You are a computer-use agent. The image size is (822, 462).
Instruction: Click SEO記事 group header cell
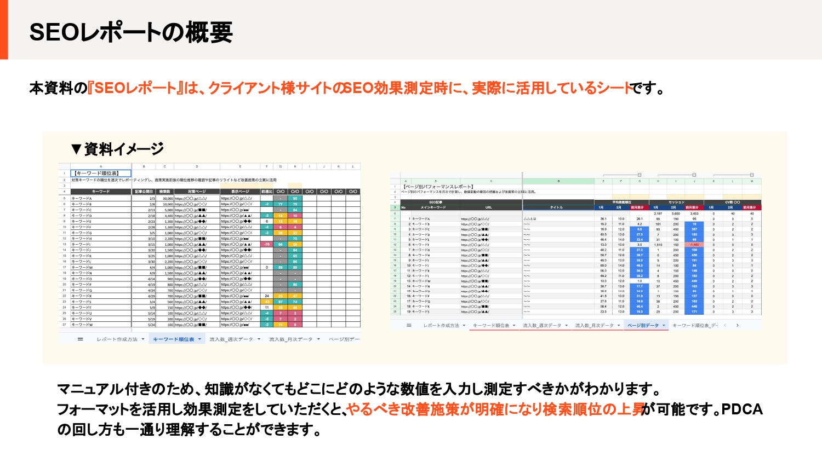click(436, 203)
